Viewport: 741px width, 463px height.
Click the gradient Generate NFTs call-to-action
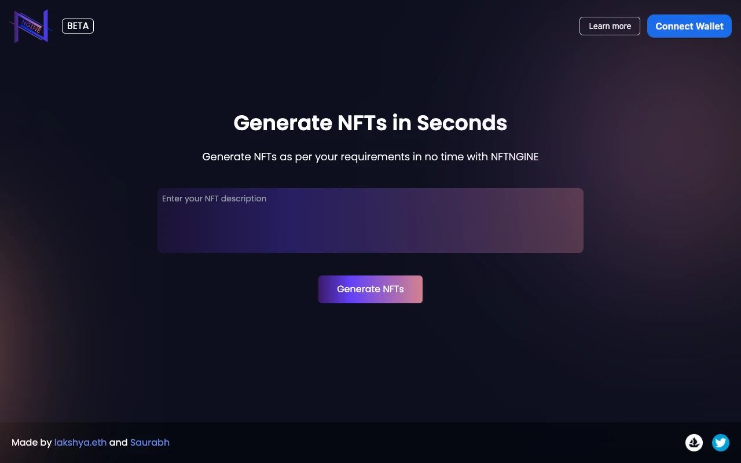coord(370,289)
